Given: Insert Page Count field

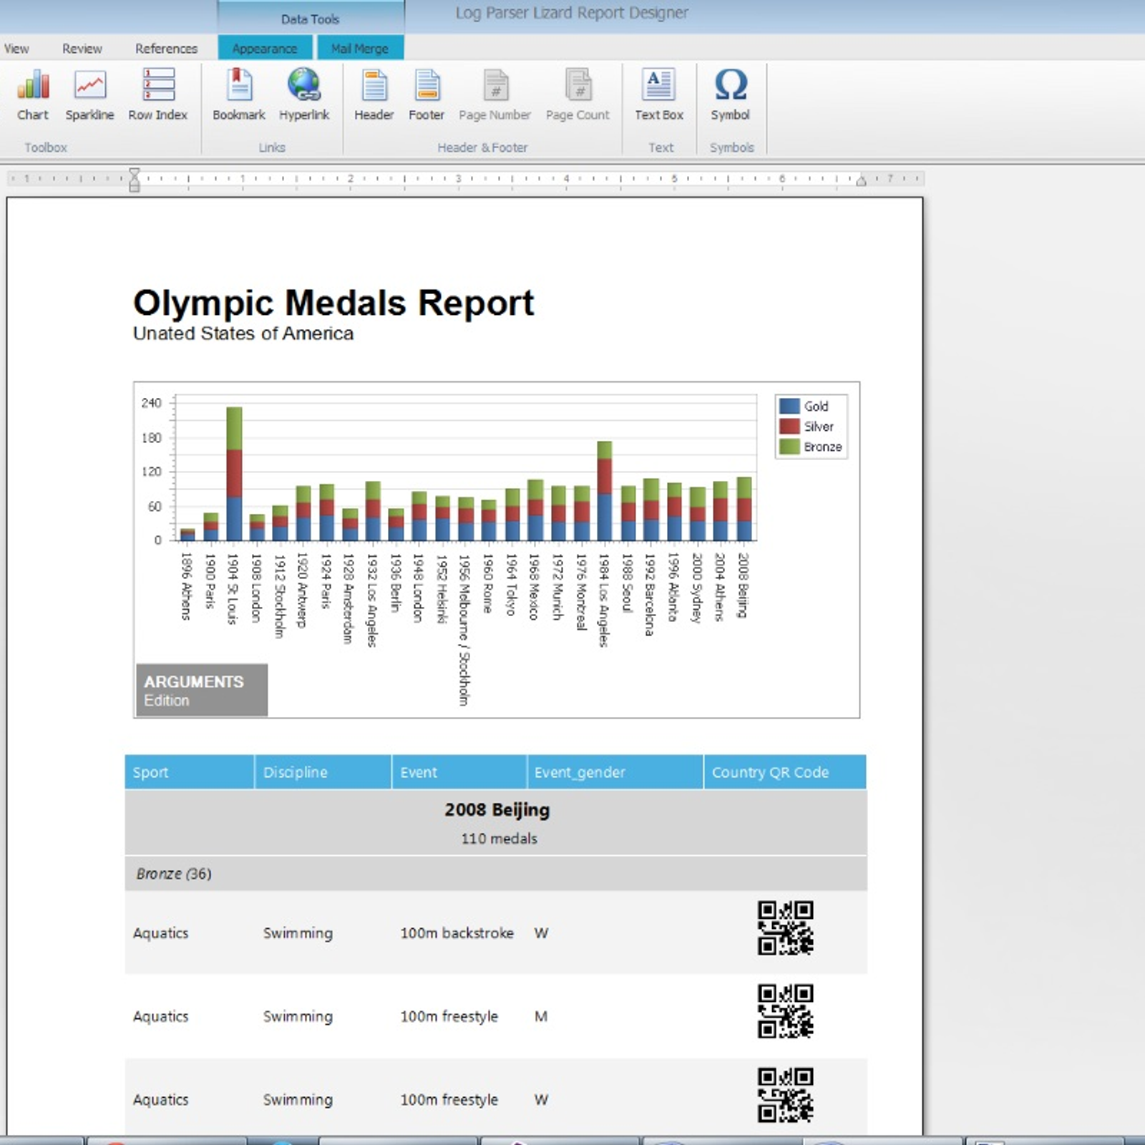Looking at the screenshot, I should click(x=578, y=94).
